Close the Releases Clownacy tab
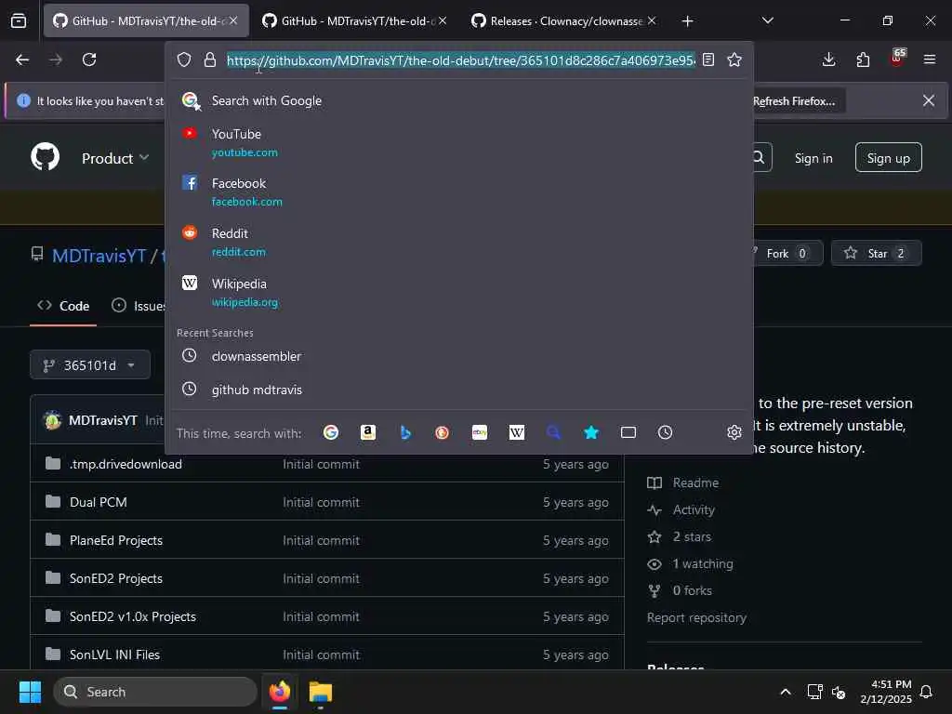The width and height of the screenshot is (952, 714). click(x=652, y=20)
